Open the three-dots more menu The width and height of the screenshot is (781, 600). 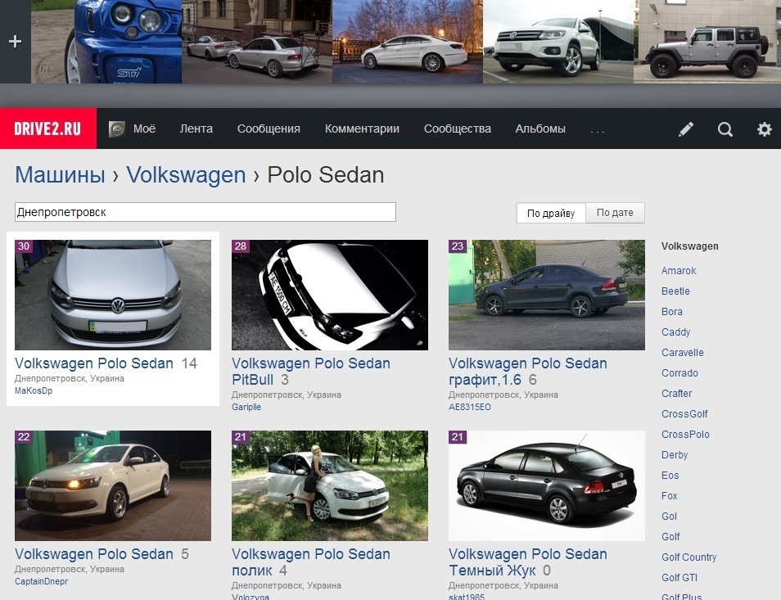[597, 132]
